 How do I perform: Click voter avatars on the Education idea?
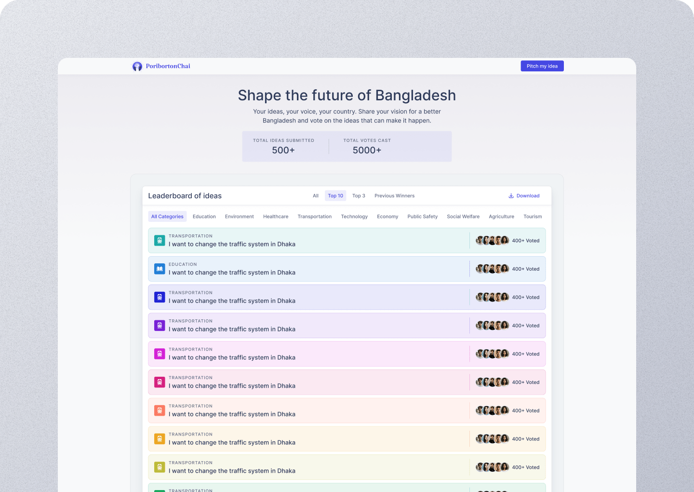pos(492,269)
